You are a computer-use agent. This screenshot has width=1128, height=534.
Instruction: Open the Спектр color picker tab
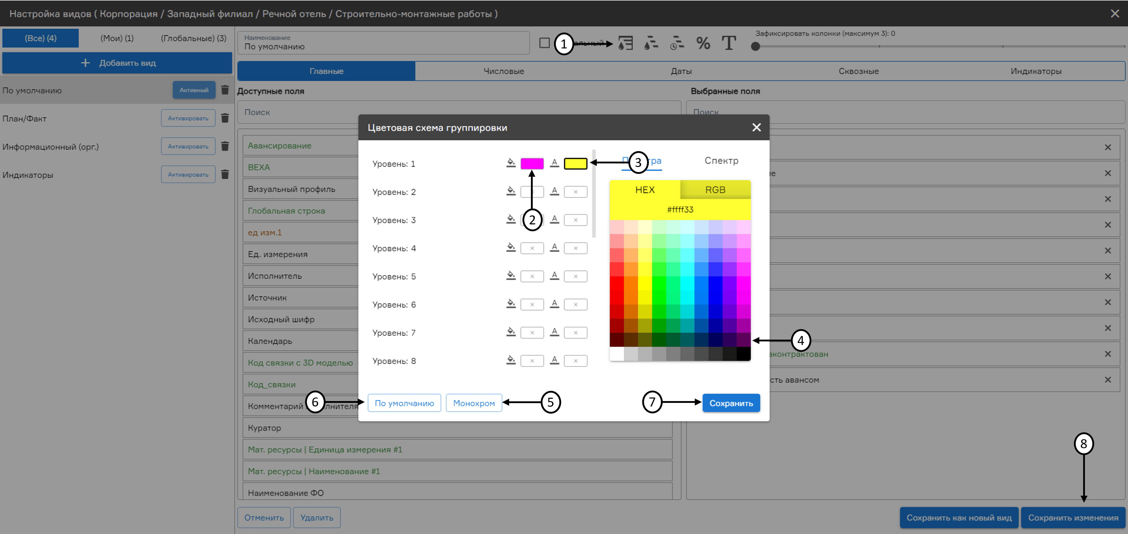click(x=721, y=161)
